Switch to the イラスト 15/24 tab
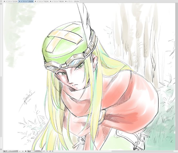This screenshot has width=178, height=153. click(x=42, y=1)
